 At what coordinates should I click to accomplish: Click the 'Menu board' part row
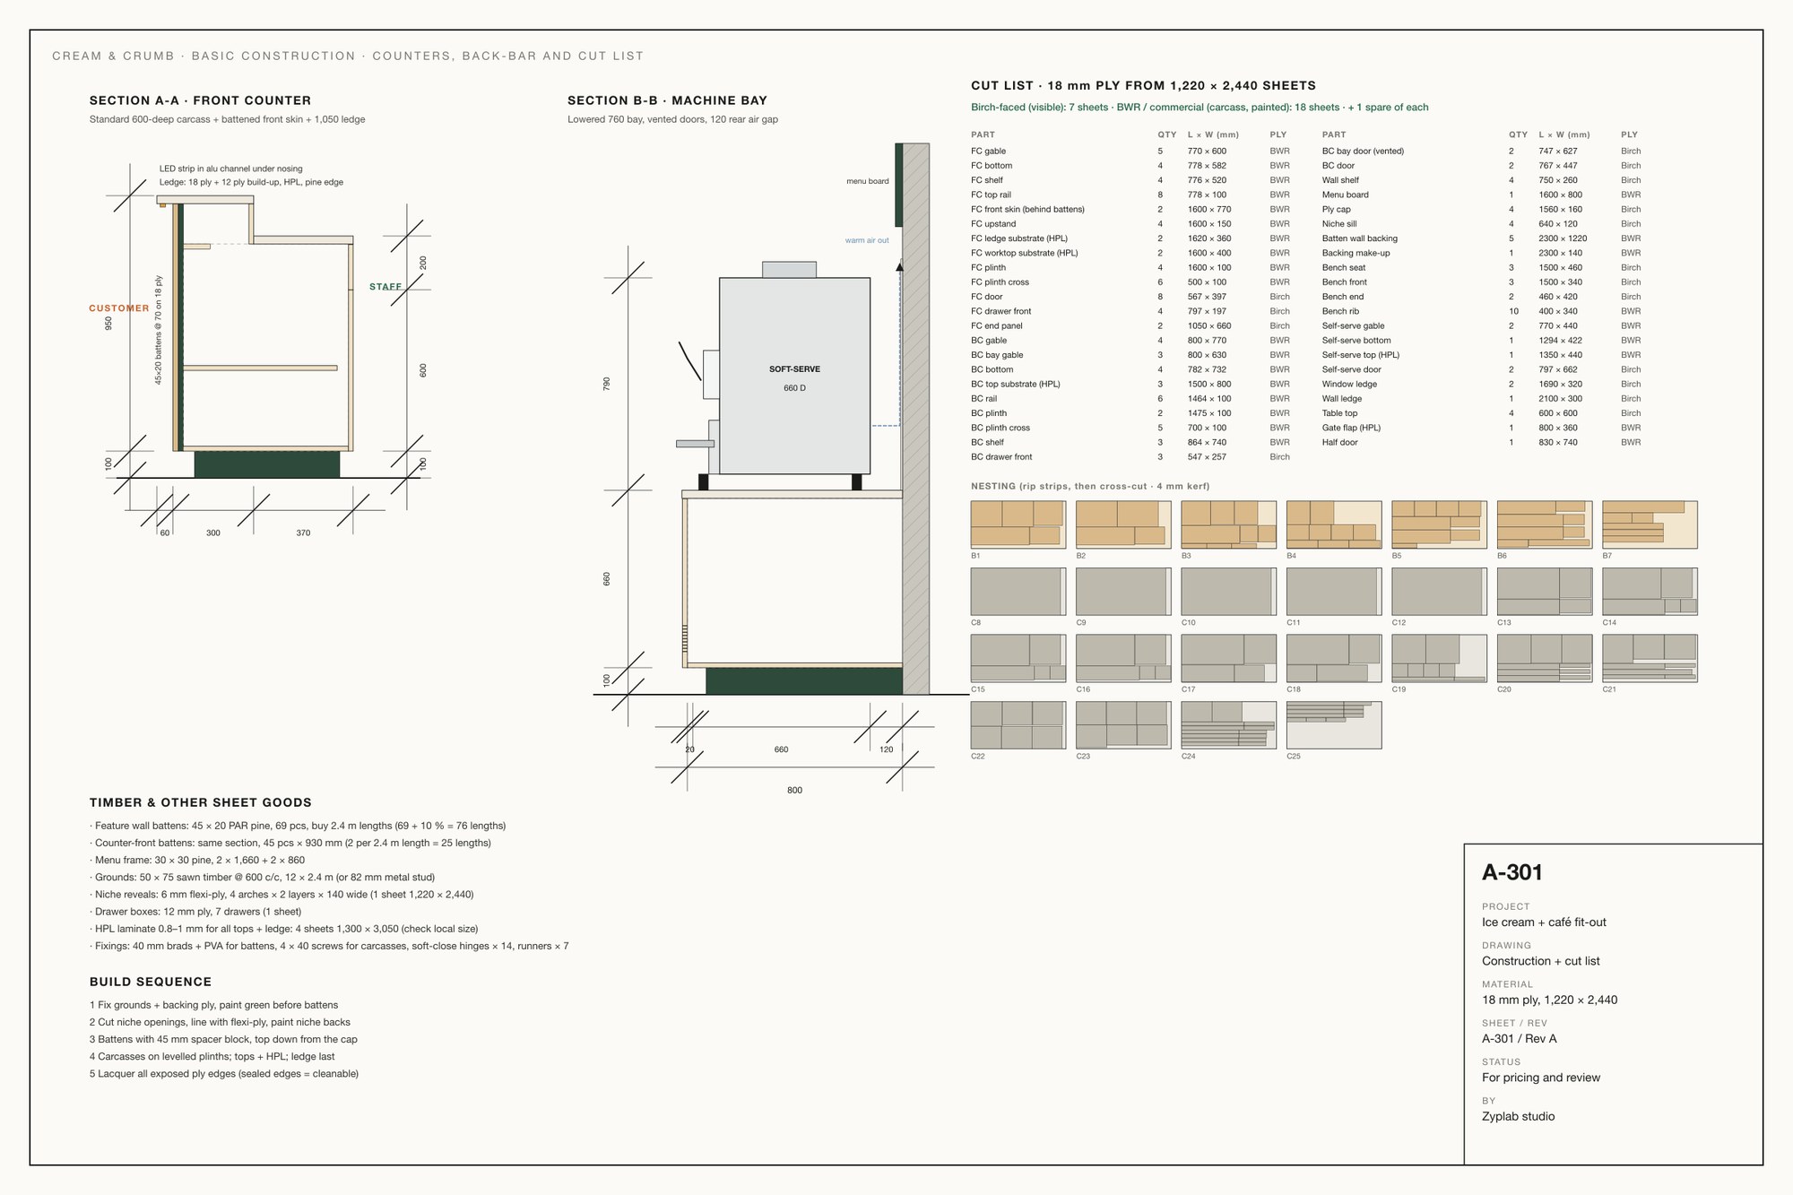point(1482,195)
